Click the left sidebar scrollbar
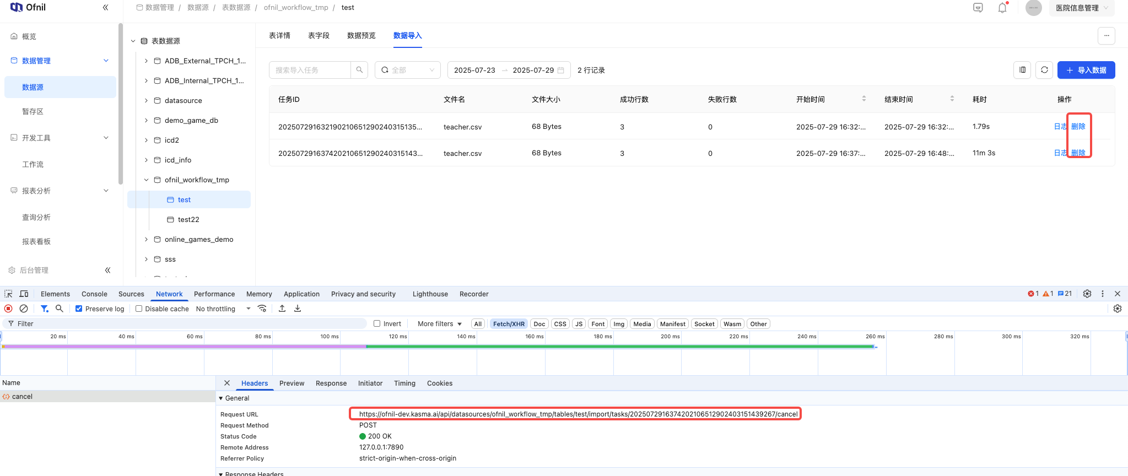 [121, 104]
